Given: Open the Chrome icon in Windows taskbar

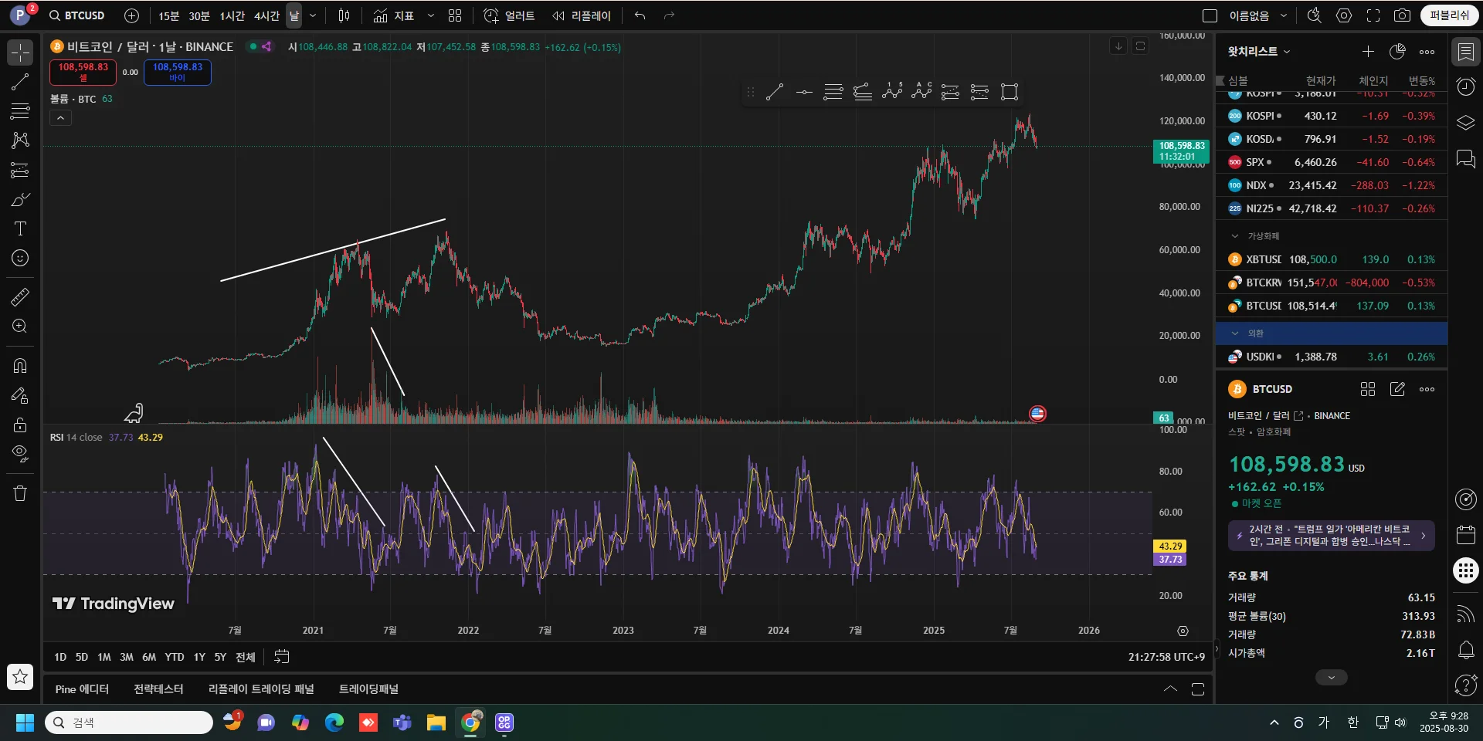Looking at the screenshot, I should point(470,722).
